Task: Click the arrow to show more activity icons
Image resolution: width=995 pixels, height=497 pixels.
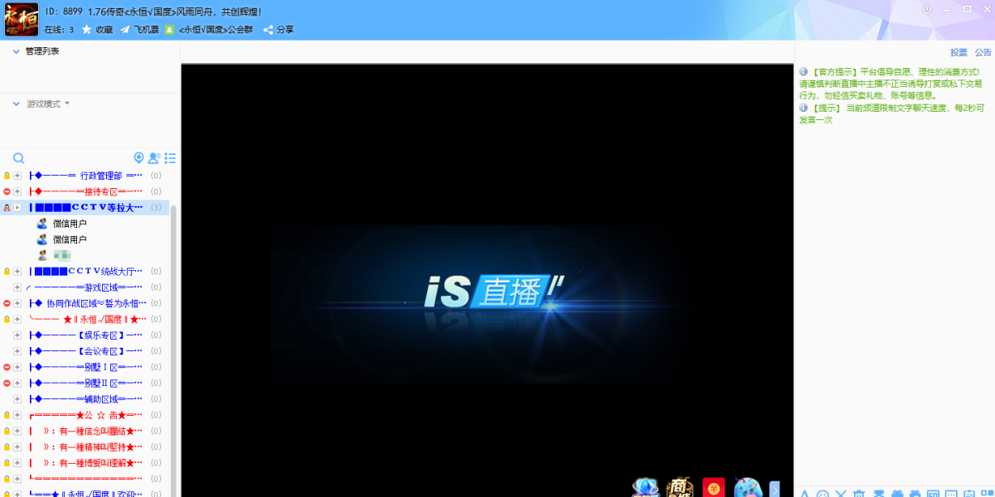Action: [774, 489]
